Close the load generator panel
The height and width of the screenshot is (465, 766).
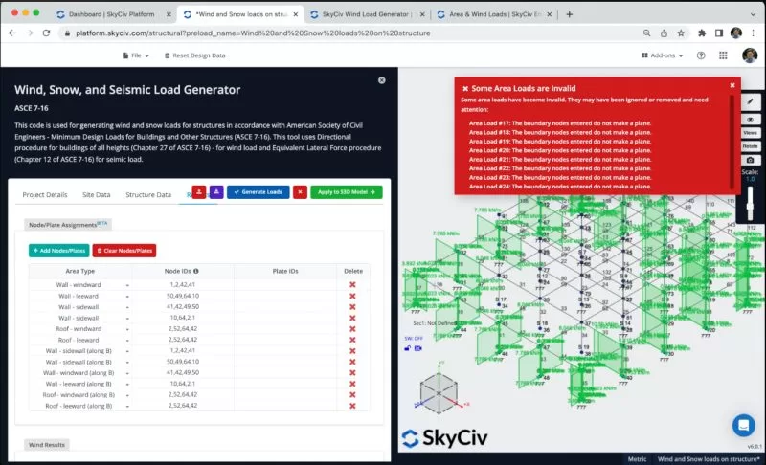[x=381, y=80]
